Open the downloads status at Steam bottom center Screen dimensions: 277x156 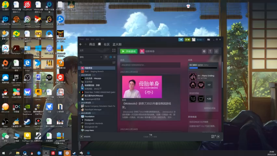[150, 136]
